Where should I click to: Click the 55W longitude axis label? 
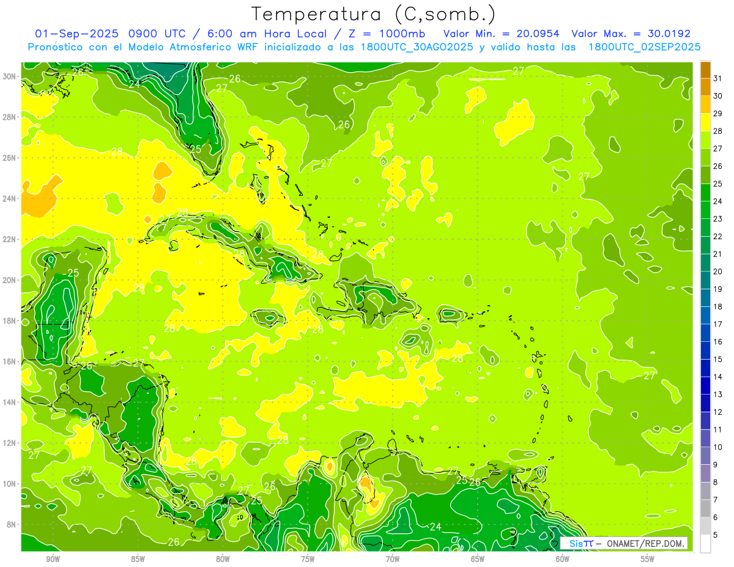click(648, 559)
